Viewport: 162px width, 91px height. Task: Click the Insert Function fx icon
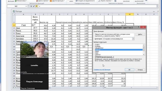coord(36,6)
